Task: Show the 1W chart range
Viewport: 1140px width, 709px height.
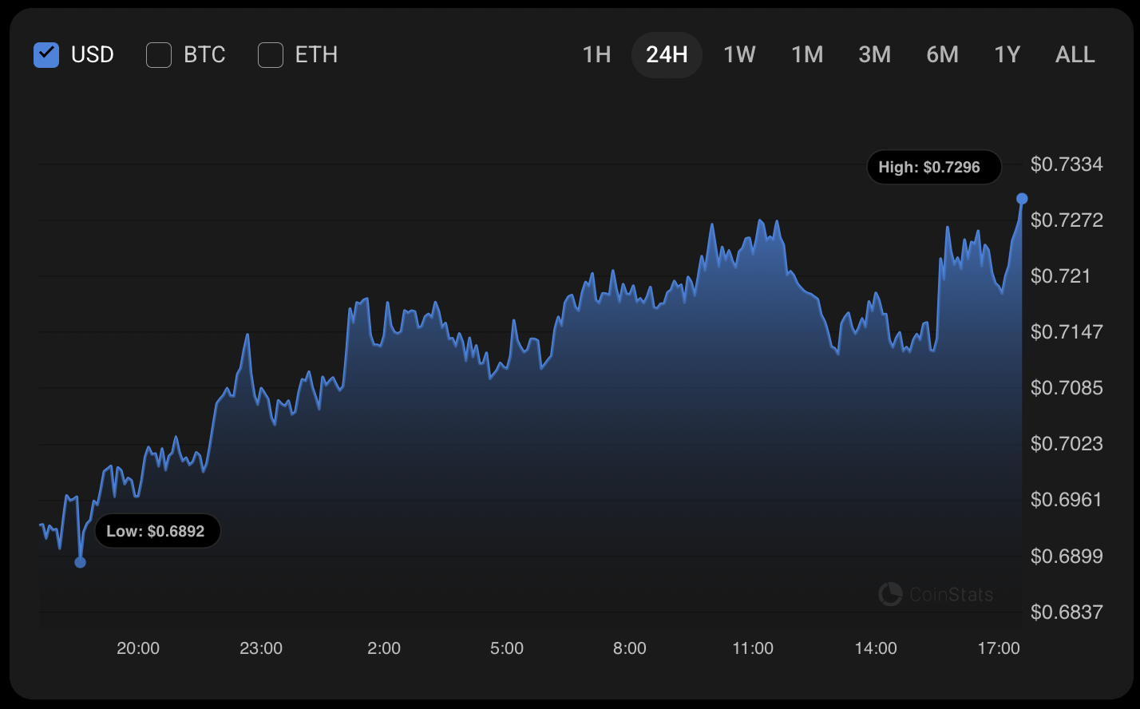Action: click(739, 55)
